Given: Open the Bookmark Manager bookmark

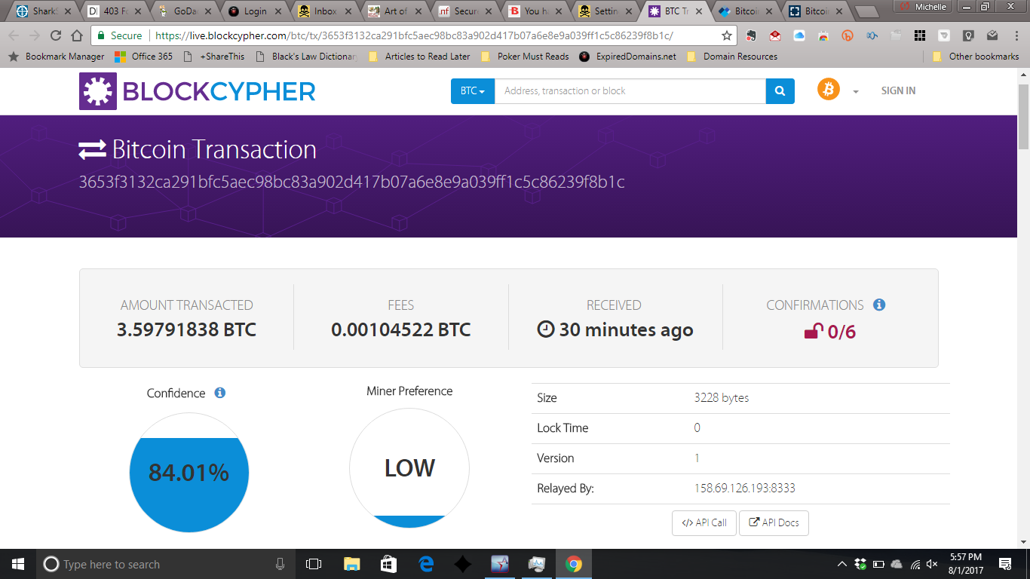Looking at the screenshot, I should click(57, 57).
